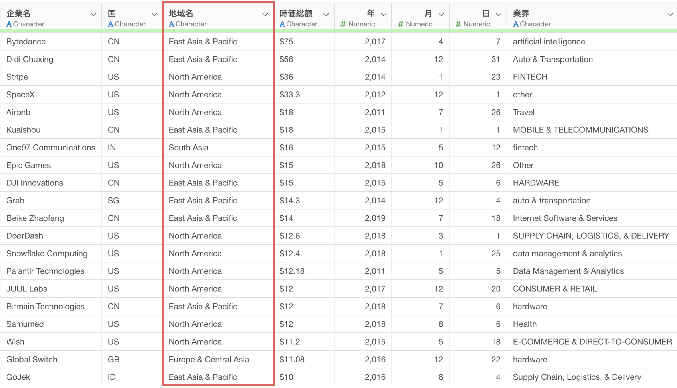This screenshot has height=388, width=677.
Task: Click the Europe & Central Asia cell
Action: click(x=209, y=360)
